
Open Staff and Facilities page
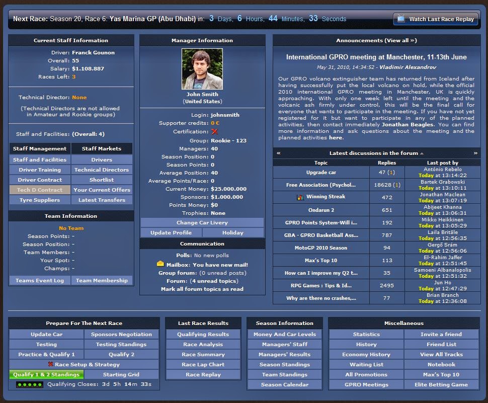[40, 159]
